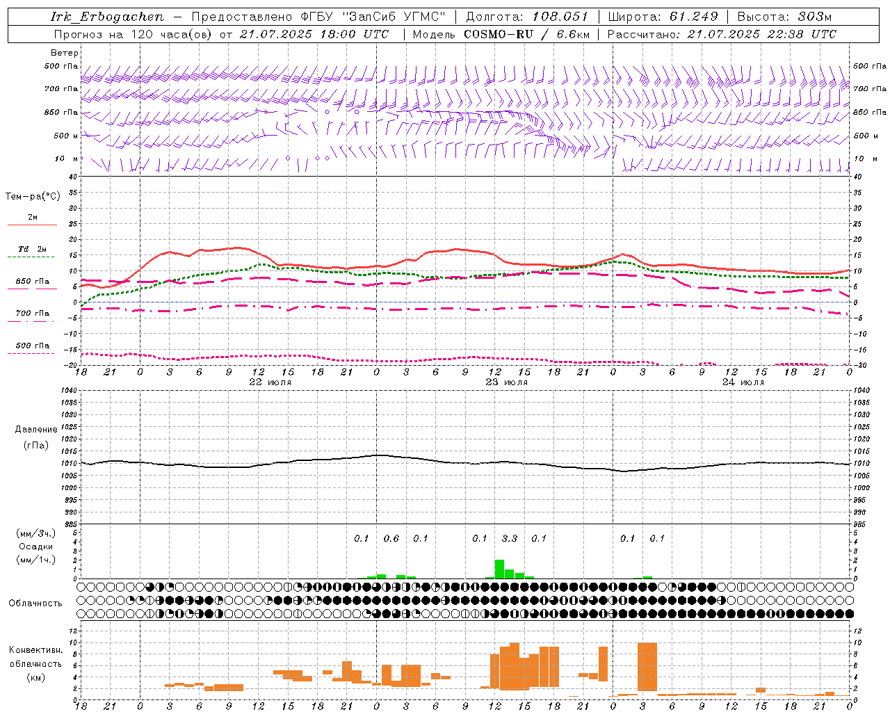This screenshot has height=712, width=890.
Task: Click the Рассчитано: 21.07.2025 22:38 UTC label
Action: [722, 34]
